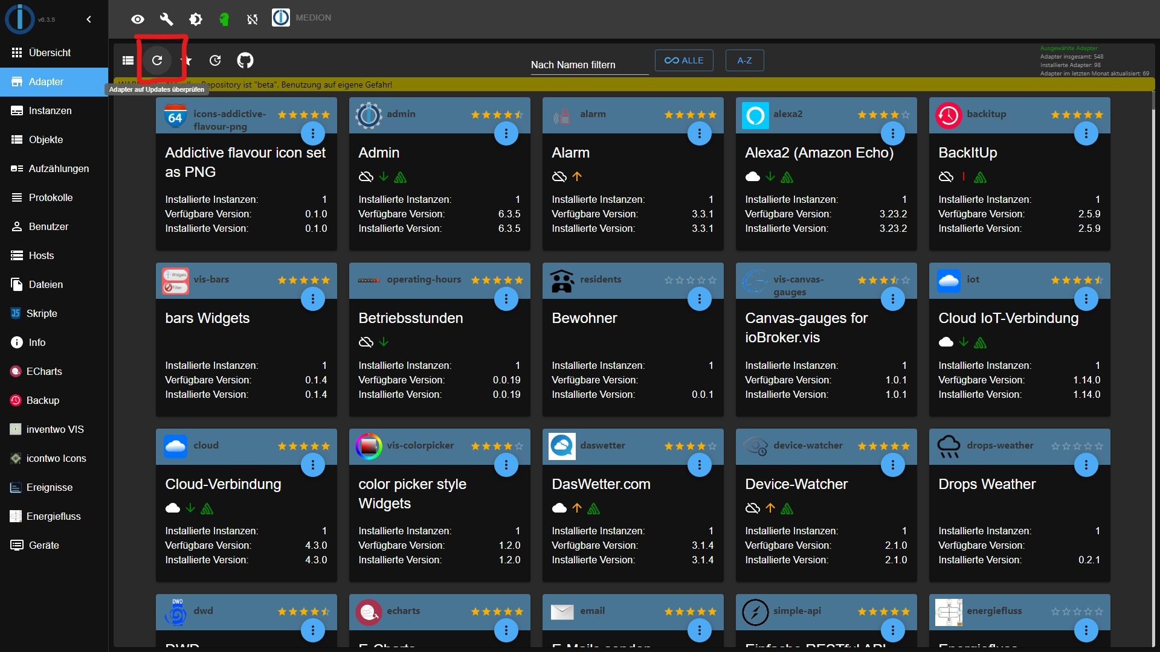Click the crossed sync arrows icon
This screenshot has width=1160, height=652.
coord(253,19)
